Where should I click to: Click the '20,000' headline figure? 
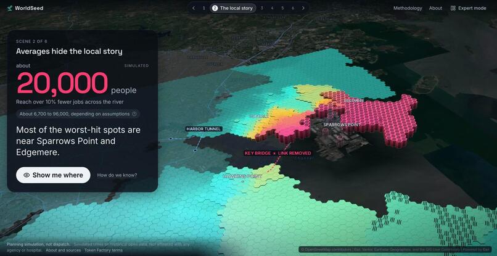click(62, 83)
